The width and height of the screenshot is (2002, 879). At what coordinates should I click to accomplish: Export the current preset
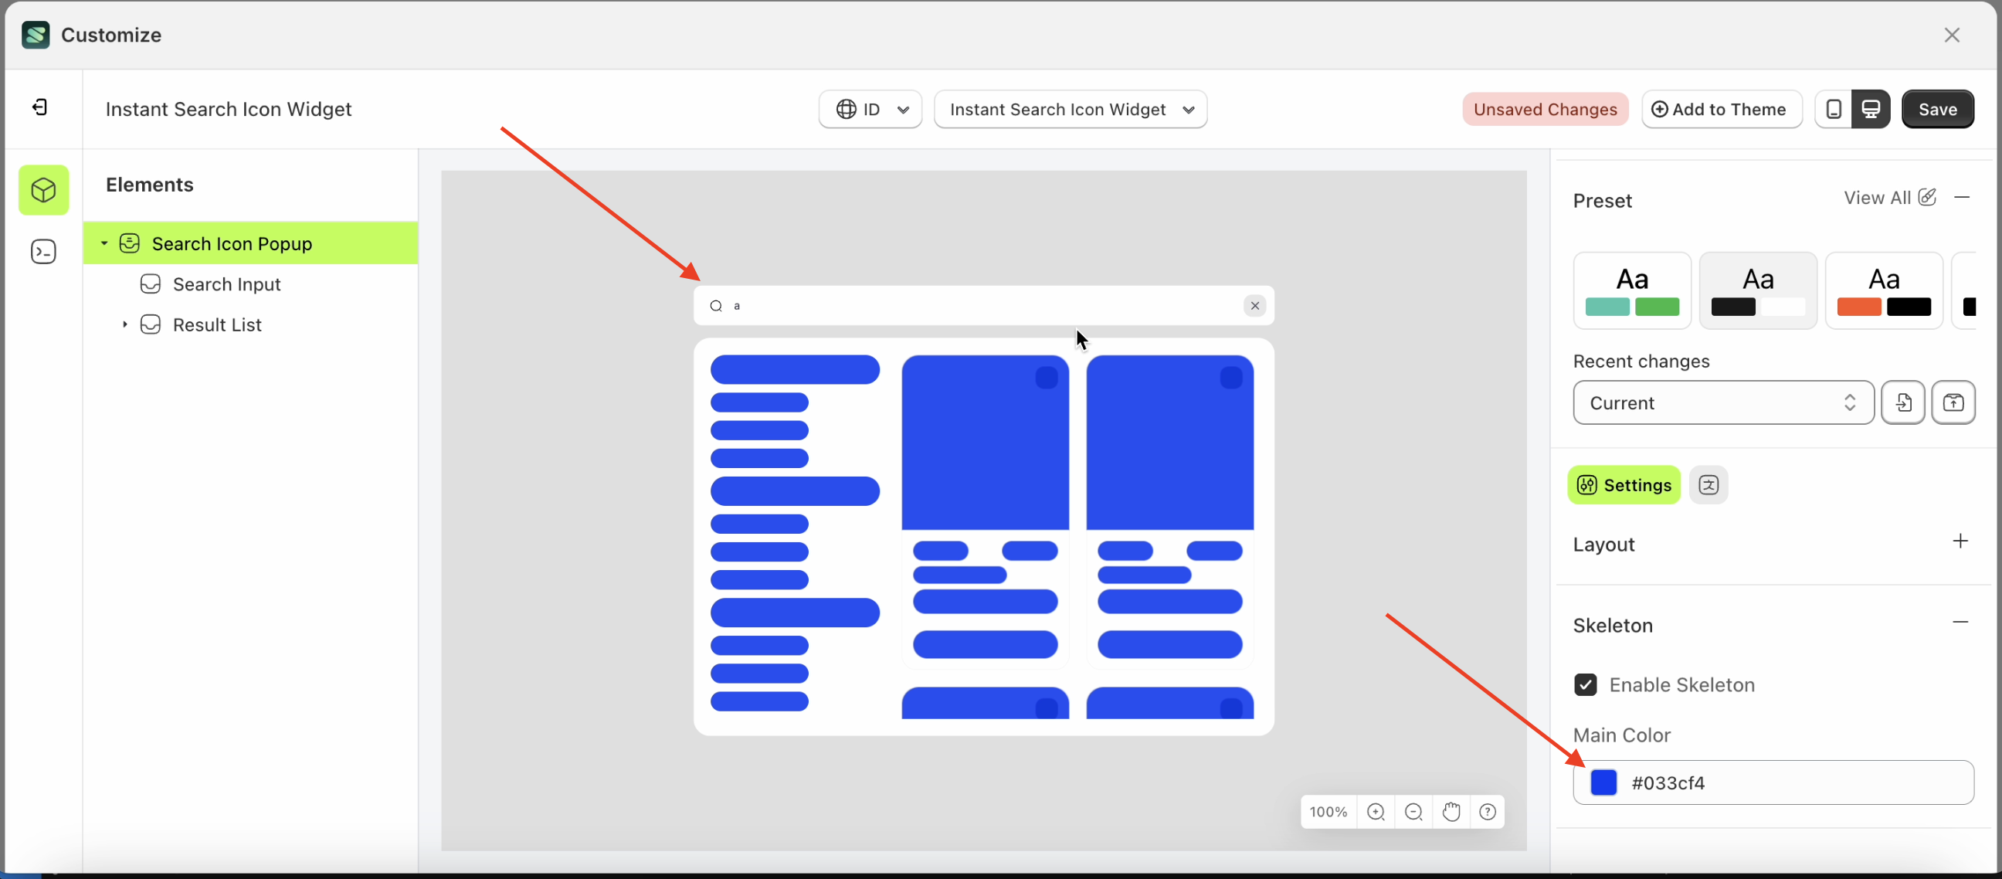tap(1955, 402)
